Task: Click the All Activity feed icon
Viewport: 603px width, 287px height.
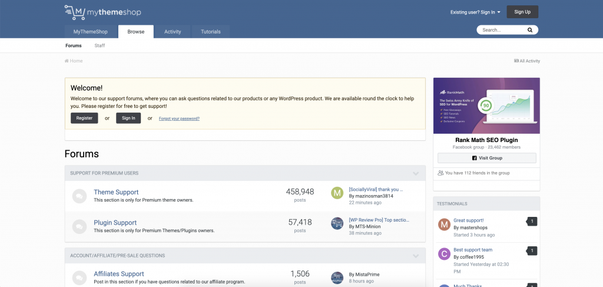Action: [x=516, y=61]
